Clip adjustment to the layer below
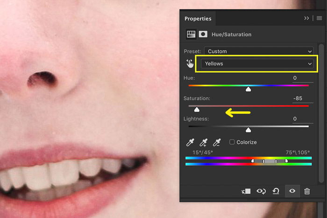327x218 pixels. 246,191
